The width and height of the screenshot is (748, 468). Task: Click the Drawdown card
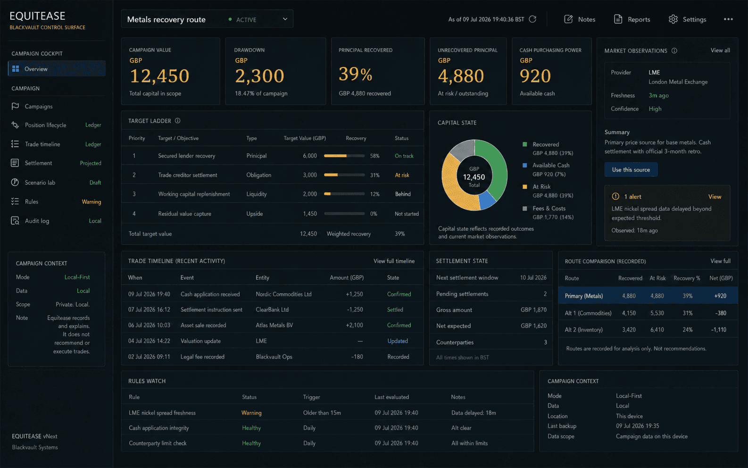tap(275, 71)
